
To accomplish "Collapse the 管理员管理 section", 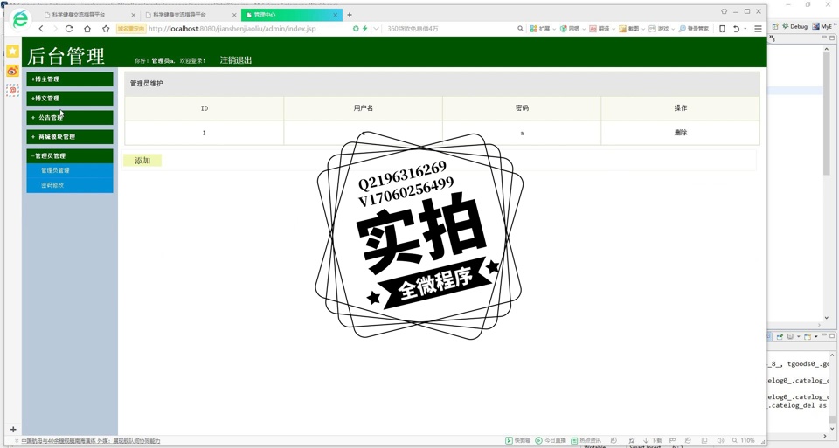I will pos(70,156).
